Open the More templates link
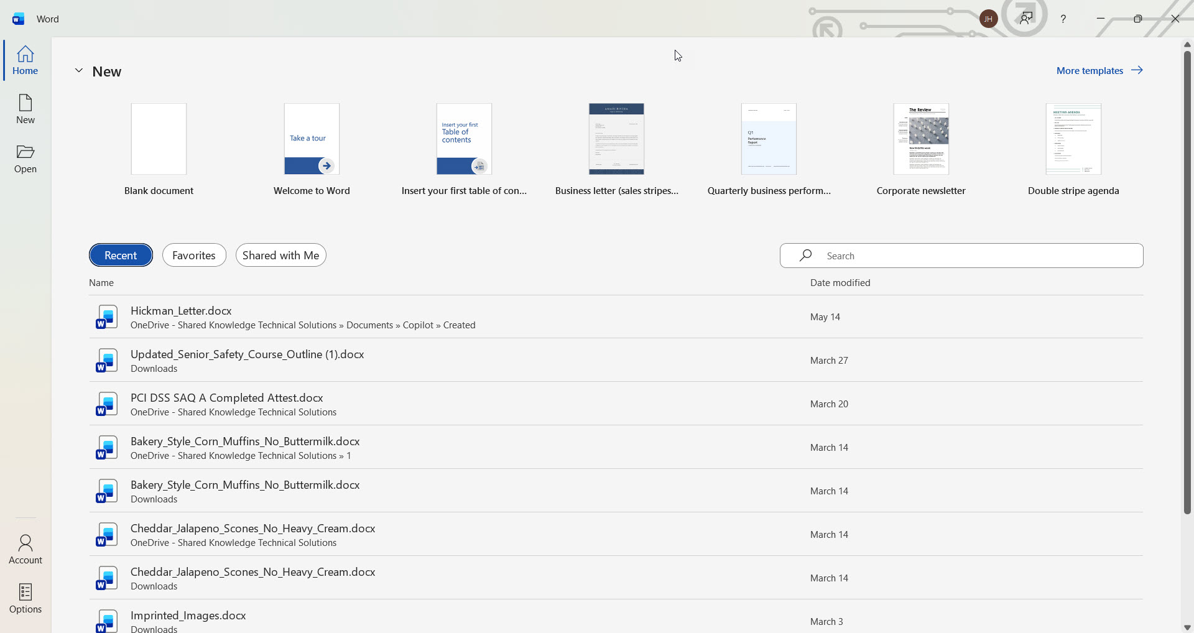 point(1099,71)
